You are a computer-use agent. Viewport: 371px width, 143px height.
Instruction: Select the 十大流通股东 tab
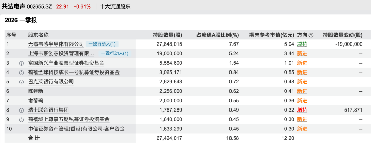pyautogui.click(x=115, y=6)
